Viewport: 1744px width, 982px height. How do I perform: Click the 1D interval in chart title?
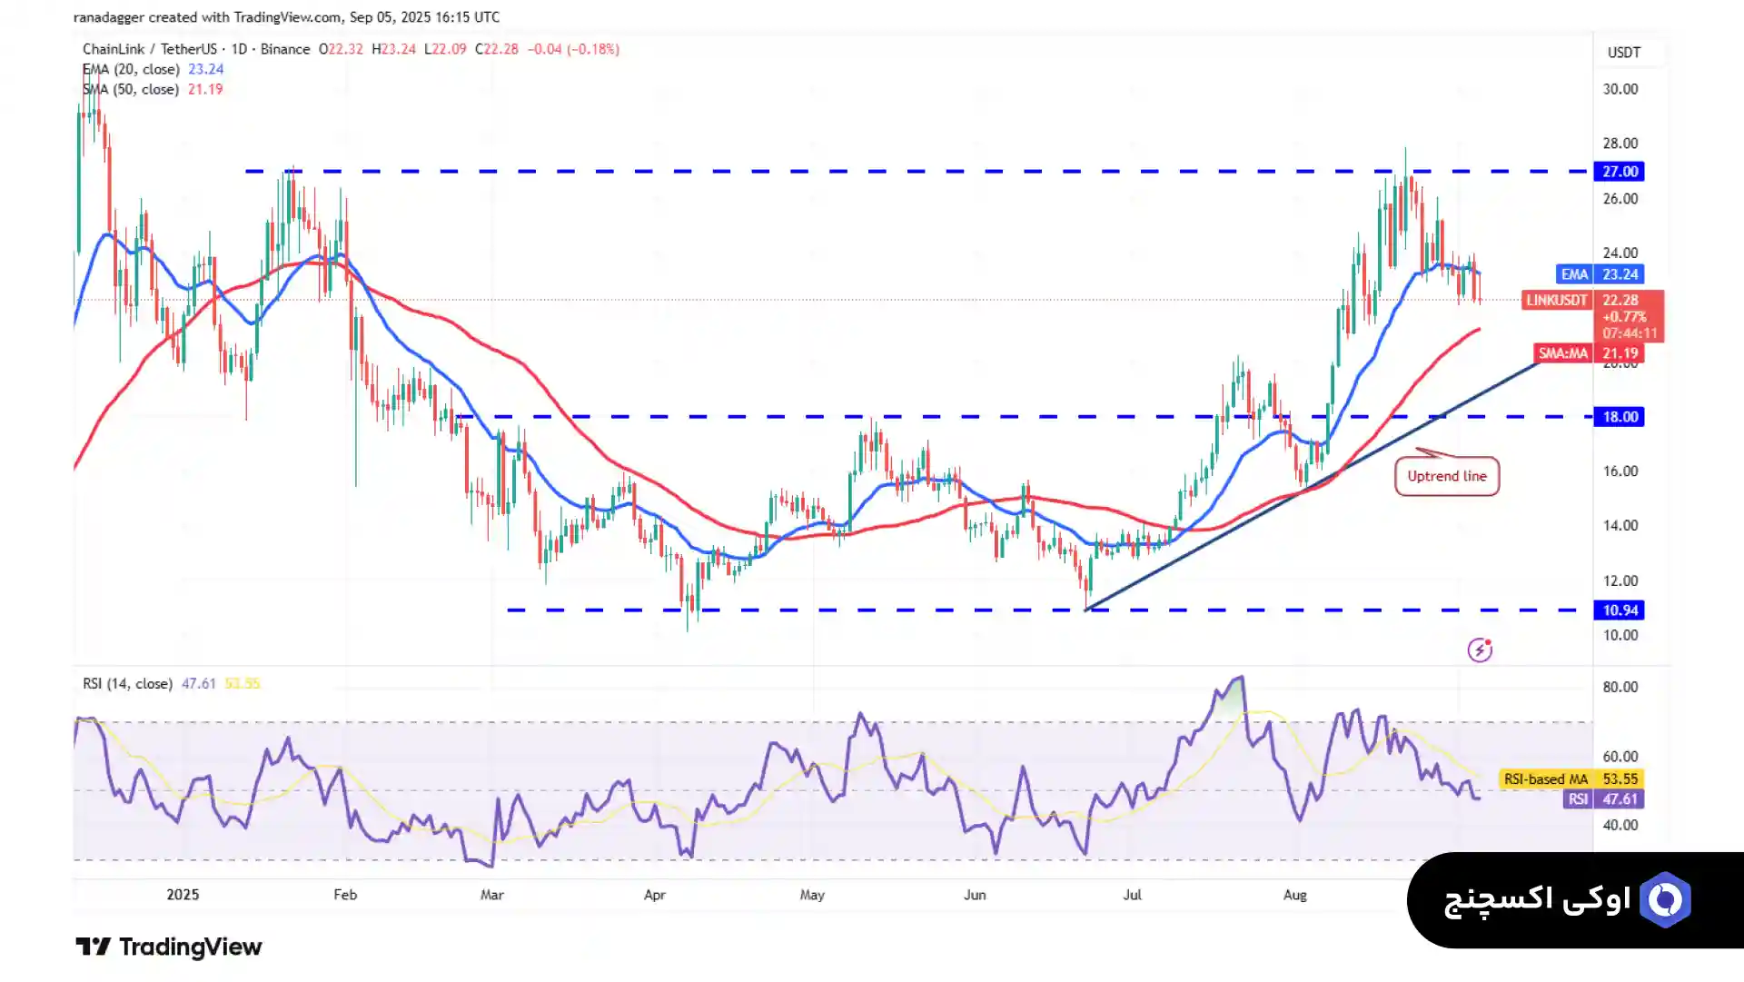[x=239, y=49]
